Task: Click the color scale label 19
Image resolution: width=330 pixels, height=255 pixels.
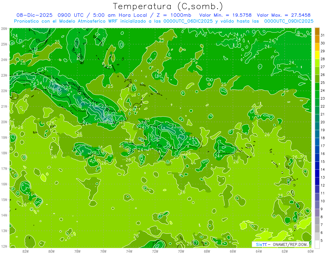Action: pos(323,130)
